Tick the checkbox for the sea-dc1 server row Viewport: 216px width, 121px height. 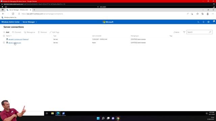click(4, 43)
